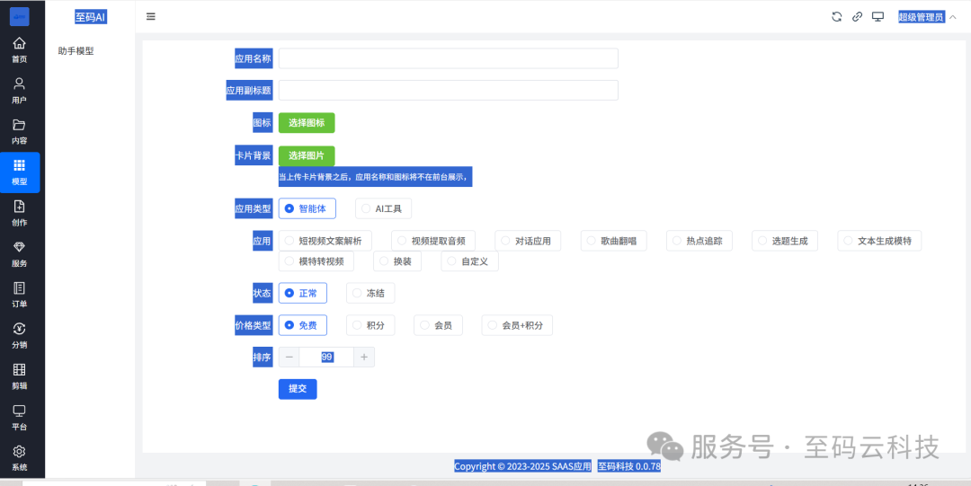Click the blue logo at sidebar top
This screenshot has height=486, width=971.
(19, 17)
